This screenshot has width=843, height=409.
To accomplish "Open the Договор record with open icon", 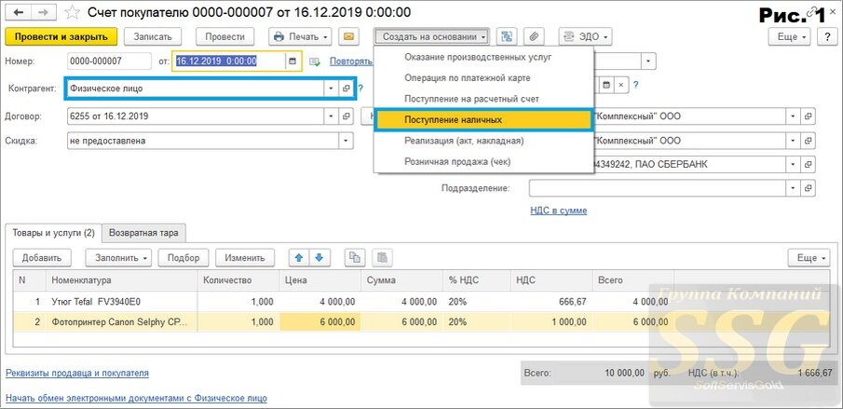I will (x=347, y=116).
